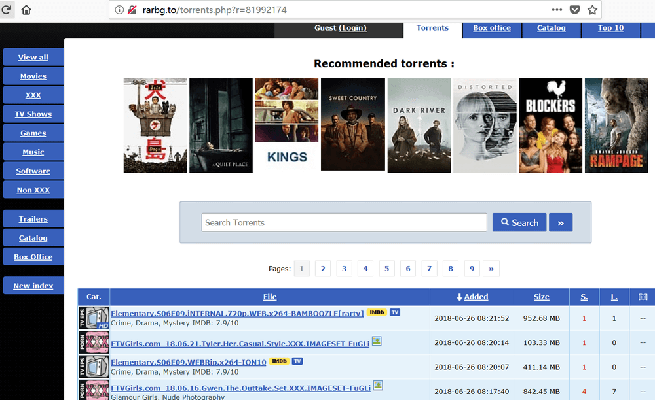This screenshot has height=400, width=655.
Task: Go to results page 6
Action: click(x=408, y=269)
